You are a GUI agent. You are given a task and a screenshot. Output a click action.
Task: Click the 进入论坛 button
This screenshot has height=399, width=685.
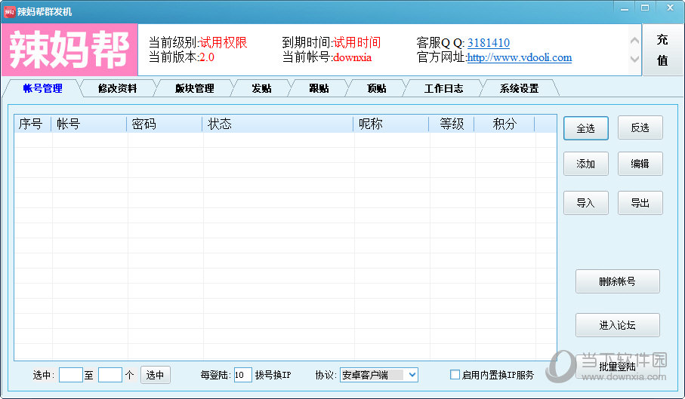click(x=617, y=325)
